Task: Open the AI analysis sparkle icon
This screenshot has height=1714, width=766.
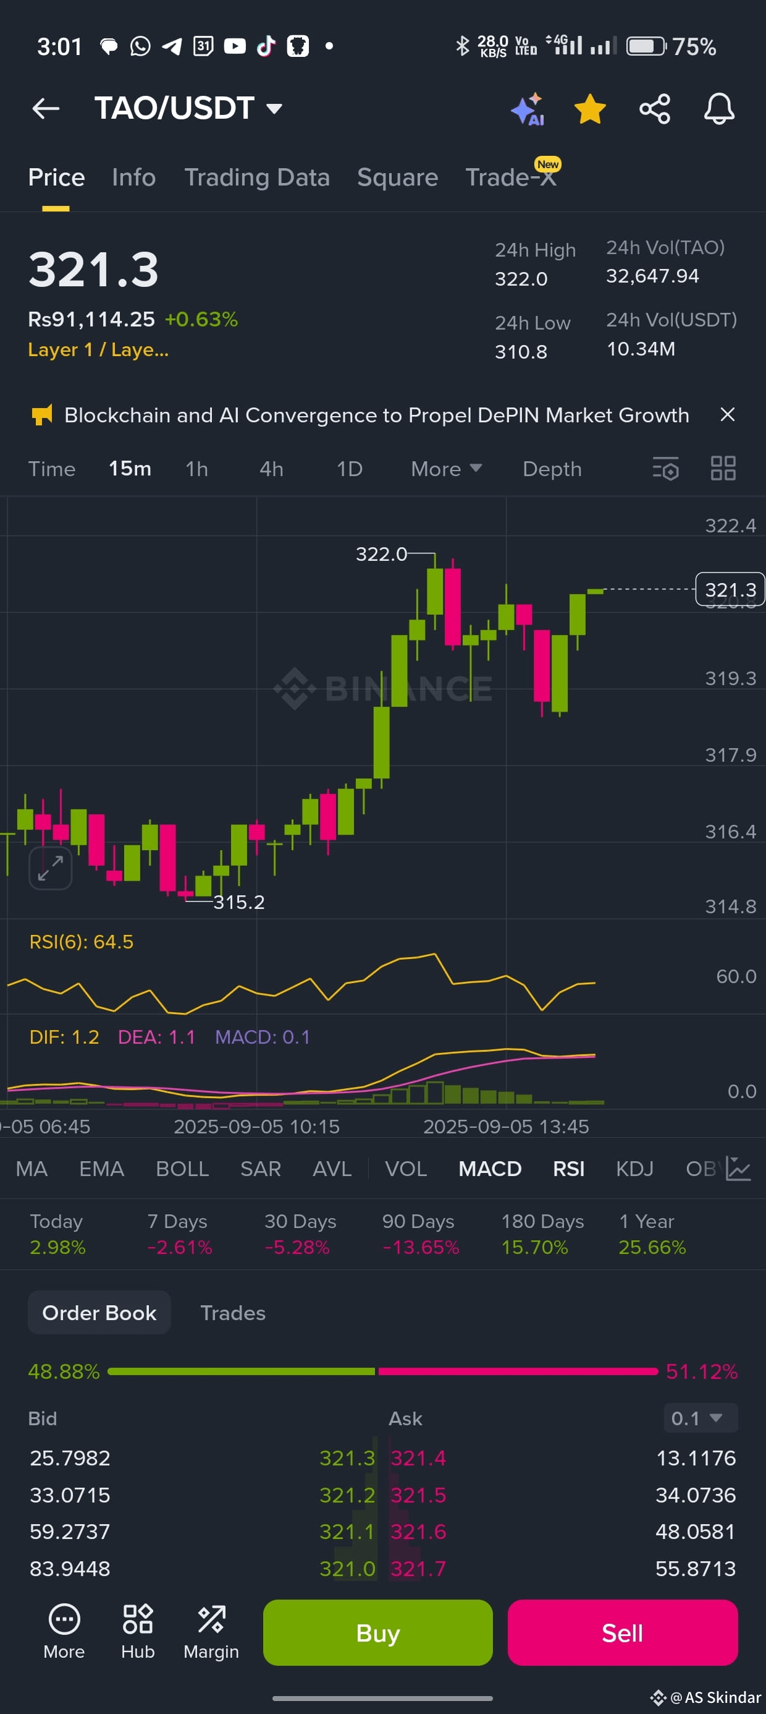Action: point(528,109)
